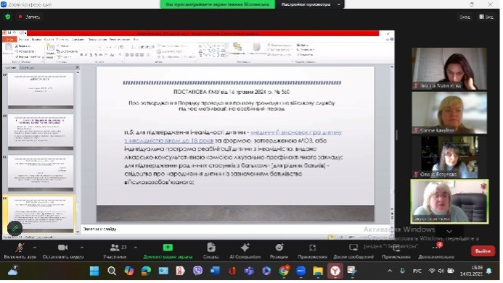Open the Участники participants panel
Viewport: 503px width, 283px height.
[x=115, y=250]
